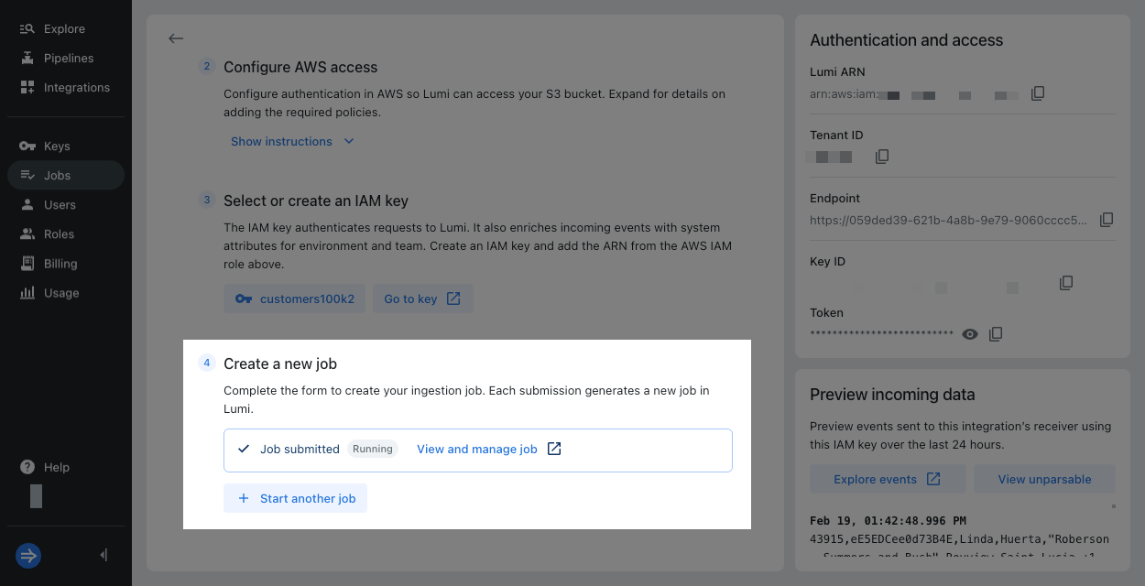
Task: Collapse the sidebar navigation
Action: coord(104,555)
